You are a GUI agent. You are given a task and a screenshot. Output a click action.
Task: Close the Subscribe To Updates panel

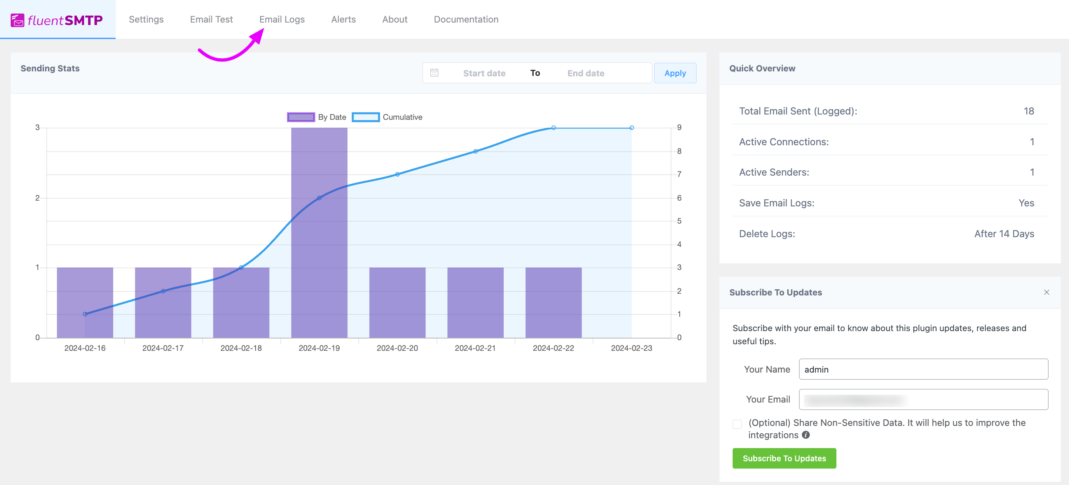tap(1046, 292)
